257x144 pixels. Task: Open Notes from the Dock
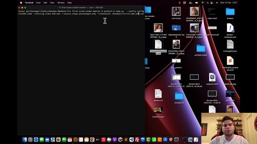(x=87, y=140)
